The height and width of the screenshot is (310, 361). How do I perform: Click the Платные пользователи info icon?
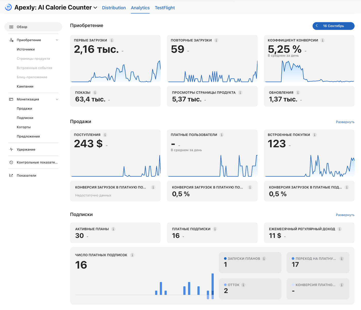[222, 135]
